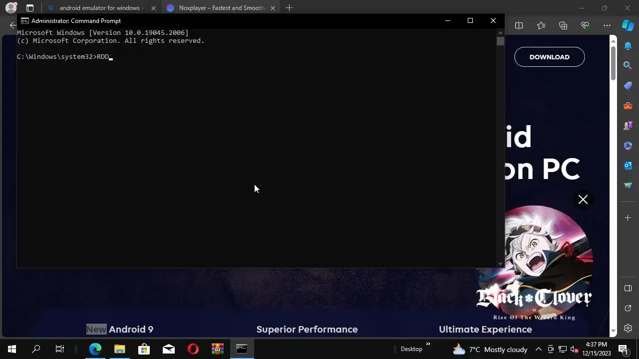Switch to the Noxplayer browser tab
The image size is (639, 359).
point(221,8)
